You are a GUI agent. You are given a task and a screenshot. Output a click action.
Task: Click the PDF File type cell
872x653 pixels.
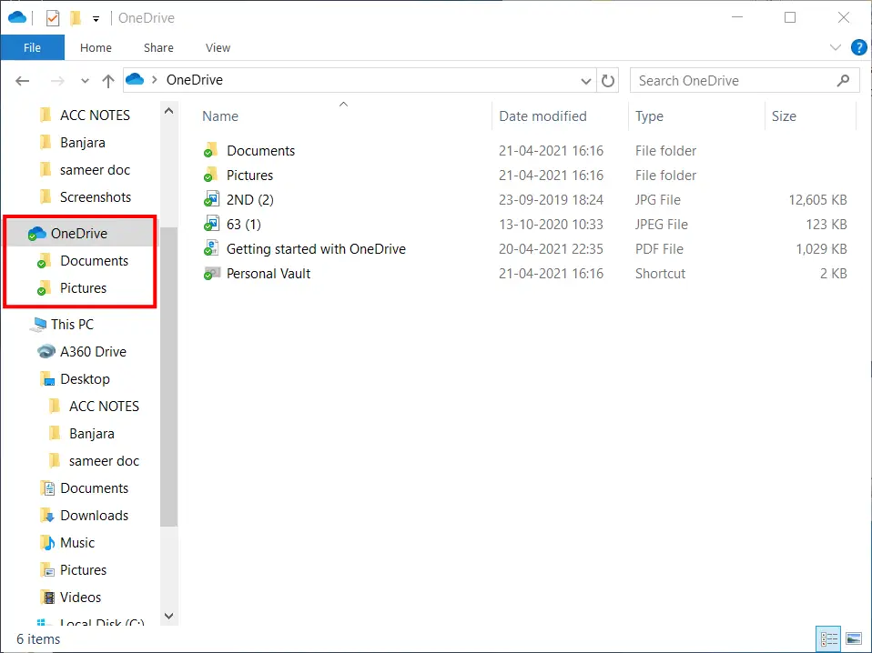659,249
